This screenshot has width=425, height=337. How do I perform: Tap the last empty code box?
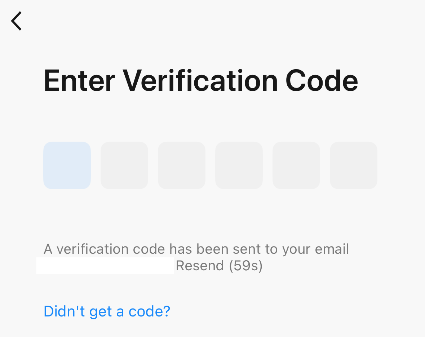(x=354, y=165)
